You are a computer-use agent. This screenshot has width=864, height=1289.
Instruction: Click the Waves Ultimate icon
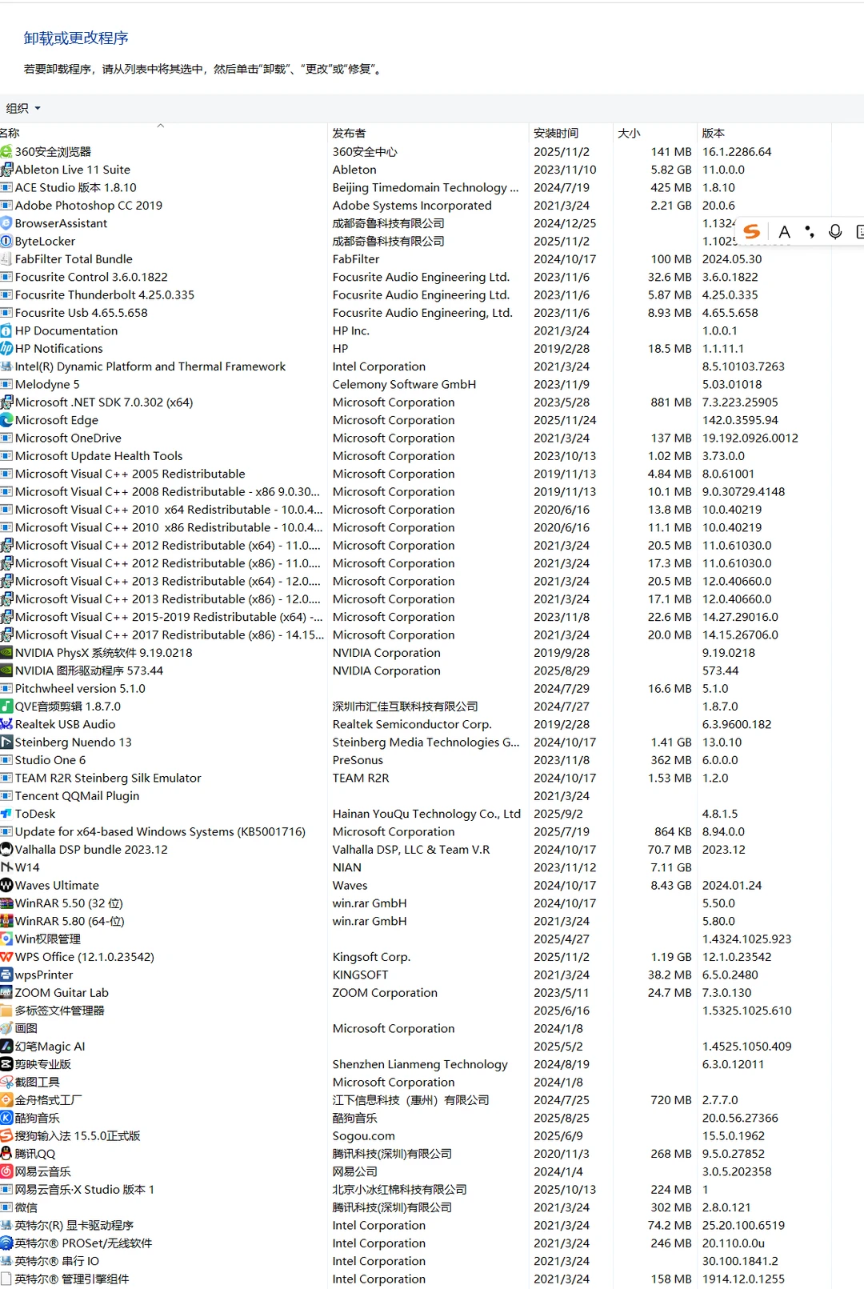[6, 885]
